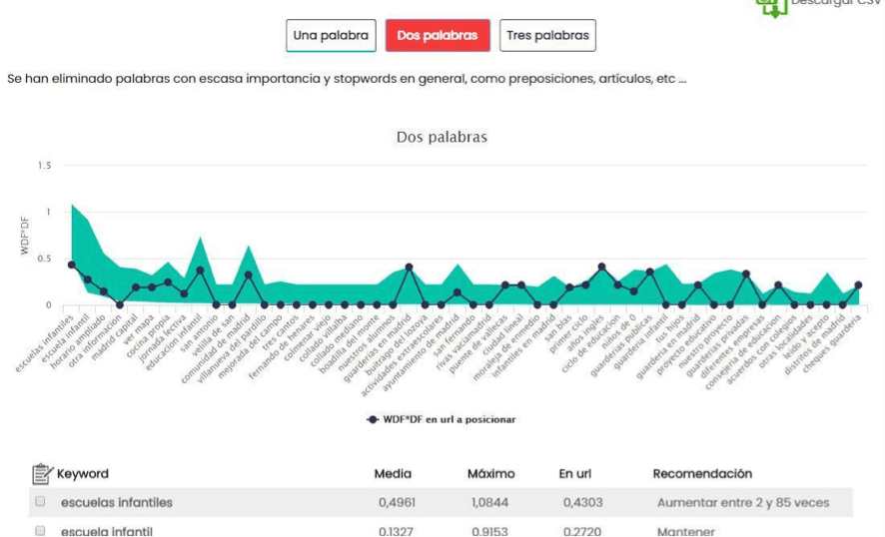Click the clipboard icon beside Keyword

pyautogui.click(x=42, y=474)
